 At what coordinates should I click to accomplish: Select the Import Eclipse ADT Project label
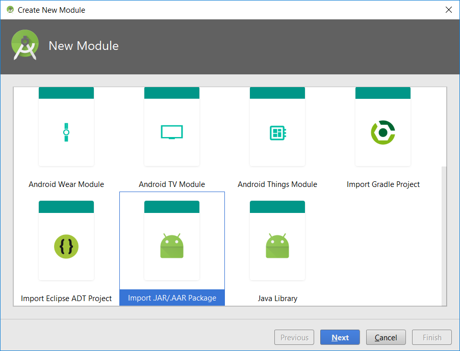tap(66, 298)
